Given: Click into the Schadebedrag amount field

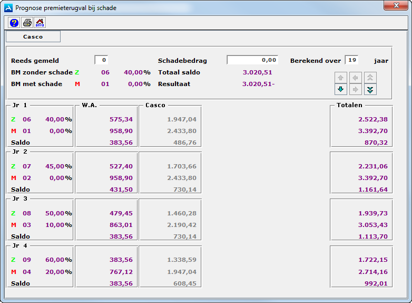Looking at the screenshot, I should (253, 60).
